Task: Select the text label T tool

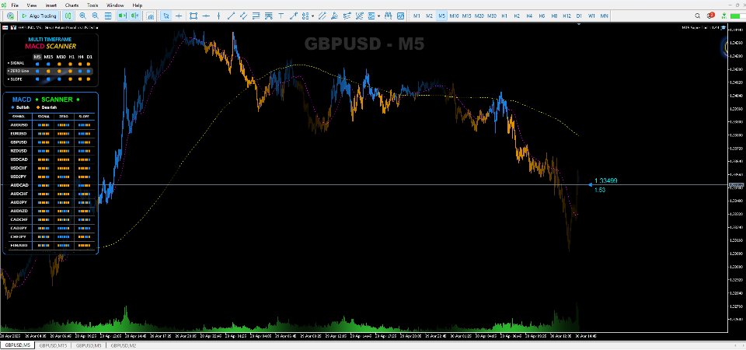Action: tap(281, 16)
